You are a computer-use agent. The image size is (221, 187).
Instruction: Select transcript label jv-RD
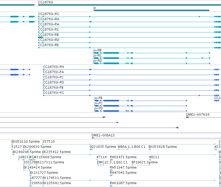pos(98,61)
